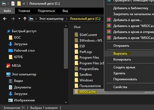The image size is (154, 110).
Task: Click Этот компьютер in address breadcrumb
Action: click(x=51, y=19)
